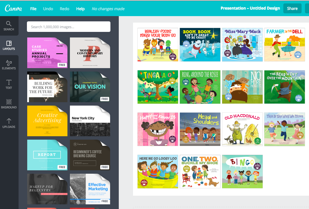This screenshot has width=309, height=209.
Task: Click Redo in the top bar
Action: (64, 9)
